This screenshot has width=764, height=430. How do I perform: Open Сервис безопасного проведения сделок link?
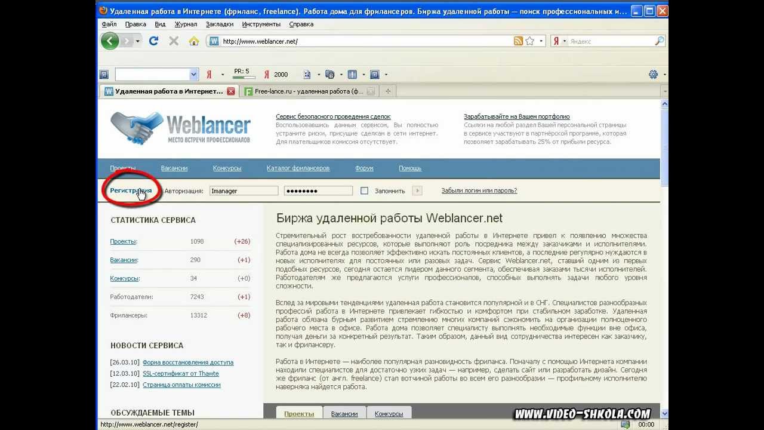click(x=333, y=117)
